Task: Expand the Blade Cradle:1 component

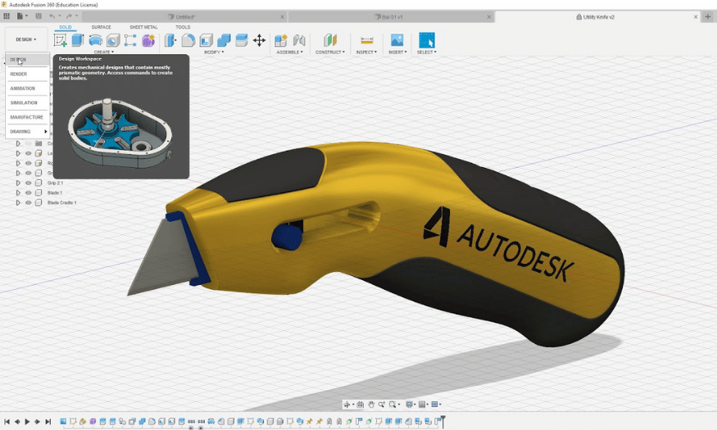Action: pyautogui.click(x=18, y=202)
